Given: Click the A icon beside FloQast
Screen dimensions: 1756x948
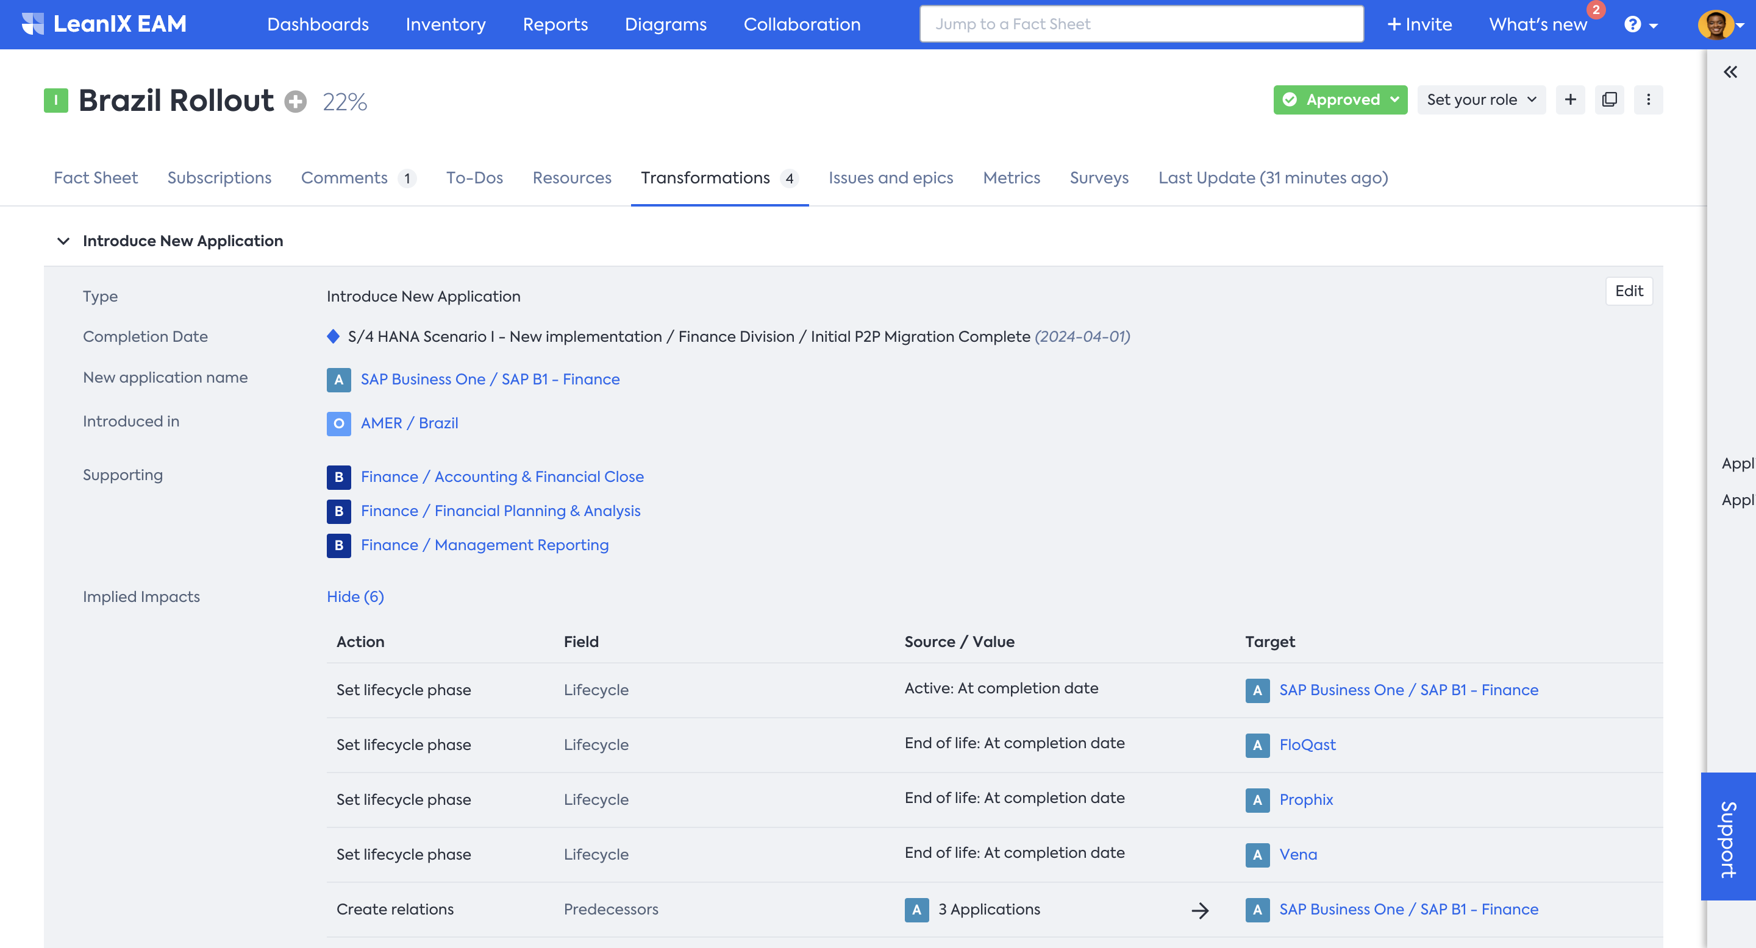Looking at the screenshot, I should tap(1257, 745).
